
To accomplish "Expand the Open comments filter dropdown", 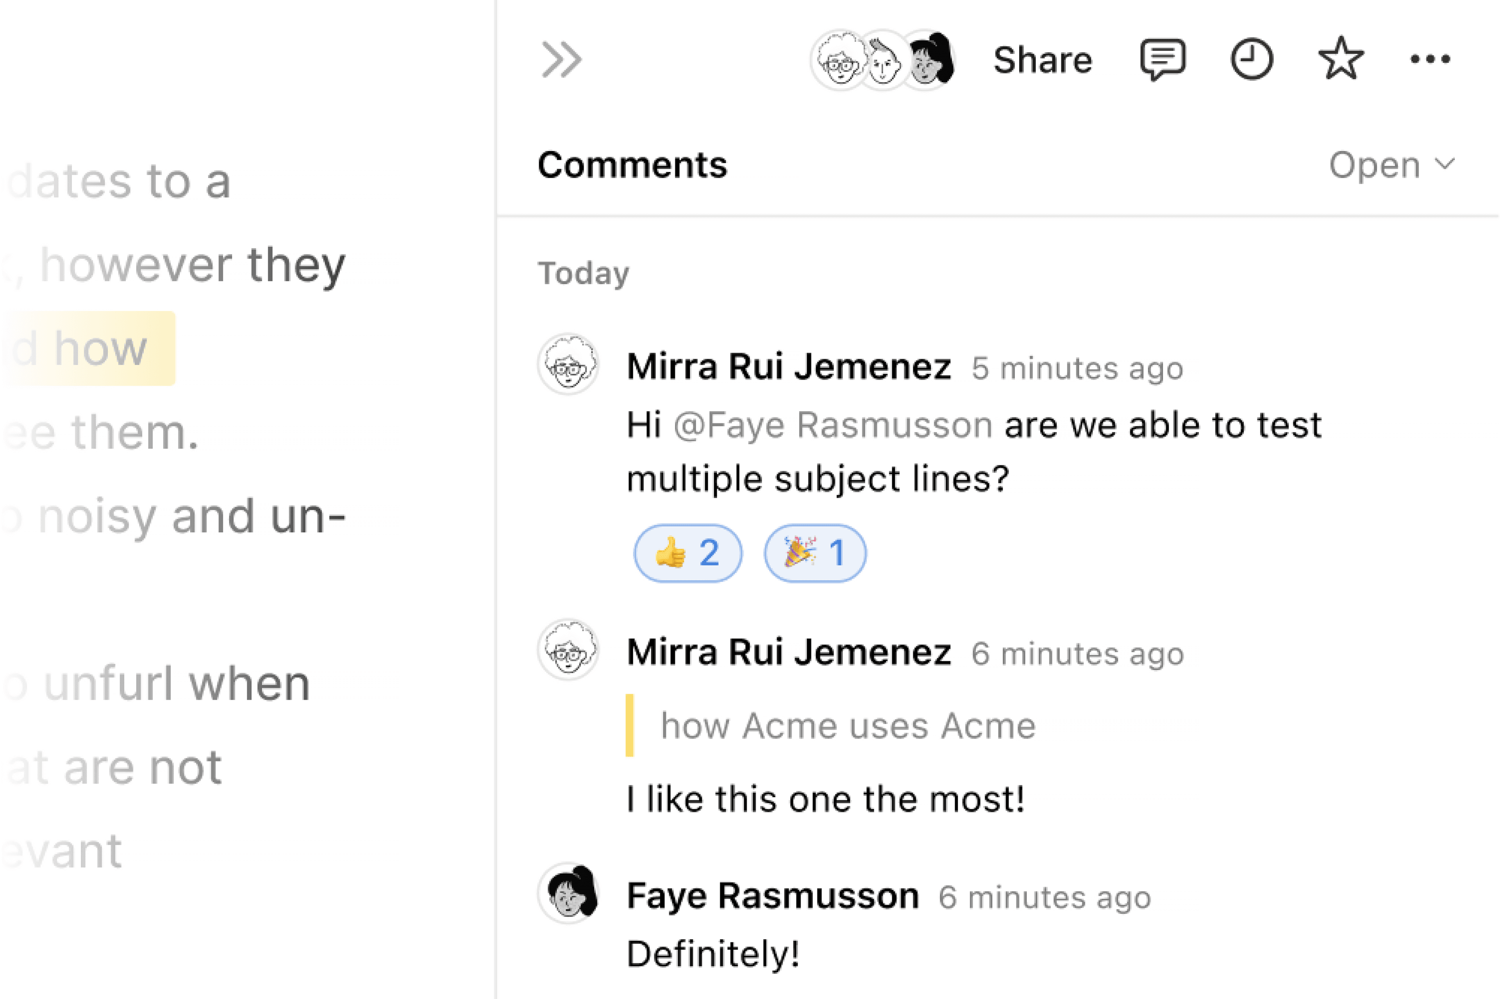I will click(x=1391, y=165).
